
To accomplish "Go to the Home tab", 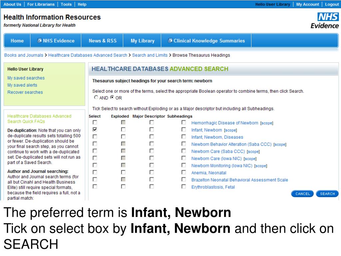I will tap(17, 41).
